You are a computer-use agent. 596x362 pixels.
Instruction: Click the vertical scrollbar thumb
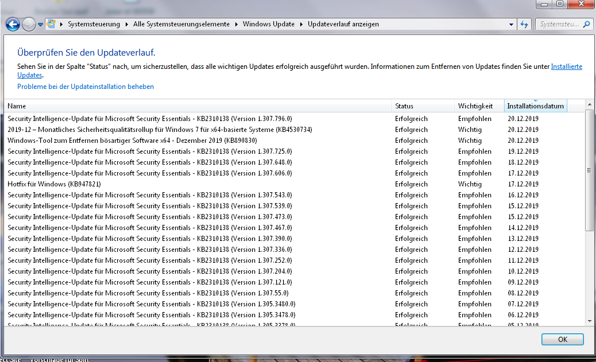coord(590,170)
